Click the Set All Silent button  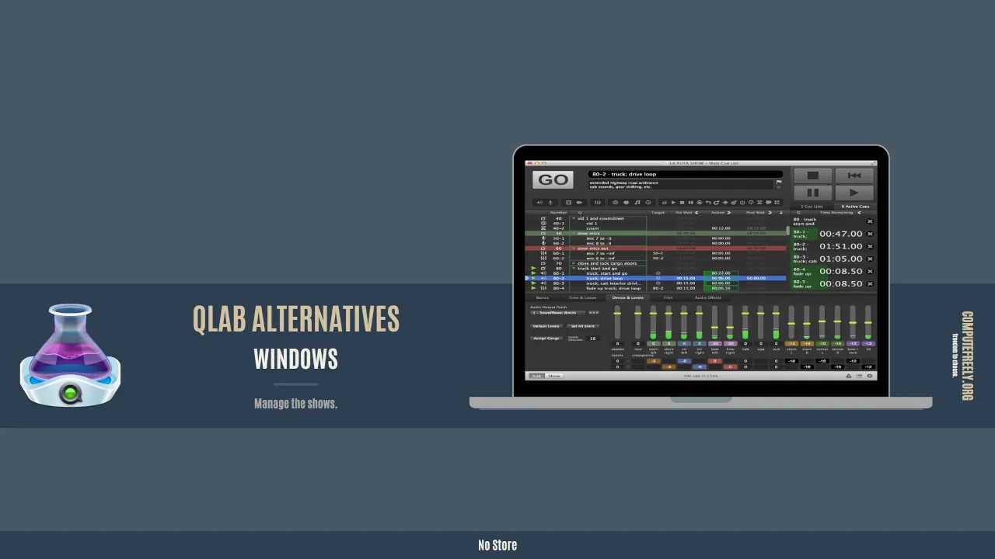[582, 326]
